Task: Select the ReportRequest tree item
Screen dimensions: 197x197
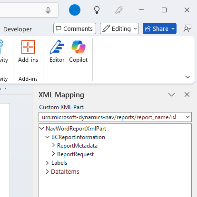Action: point(75,154)
